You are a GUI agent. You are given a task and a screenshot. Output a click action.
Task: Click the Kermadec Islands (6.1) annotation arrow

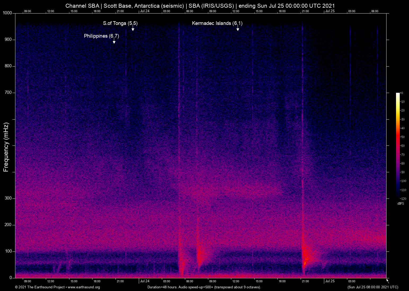pyautogui.click(x=238, y=29)
